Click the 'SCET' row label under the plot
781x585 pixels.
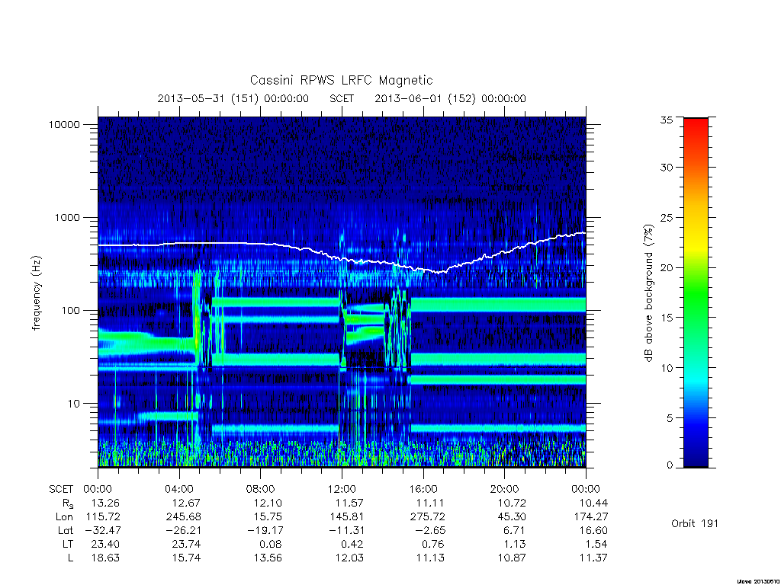tap(61, 490)
